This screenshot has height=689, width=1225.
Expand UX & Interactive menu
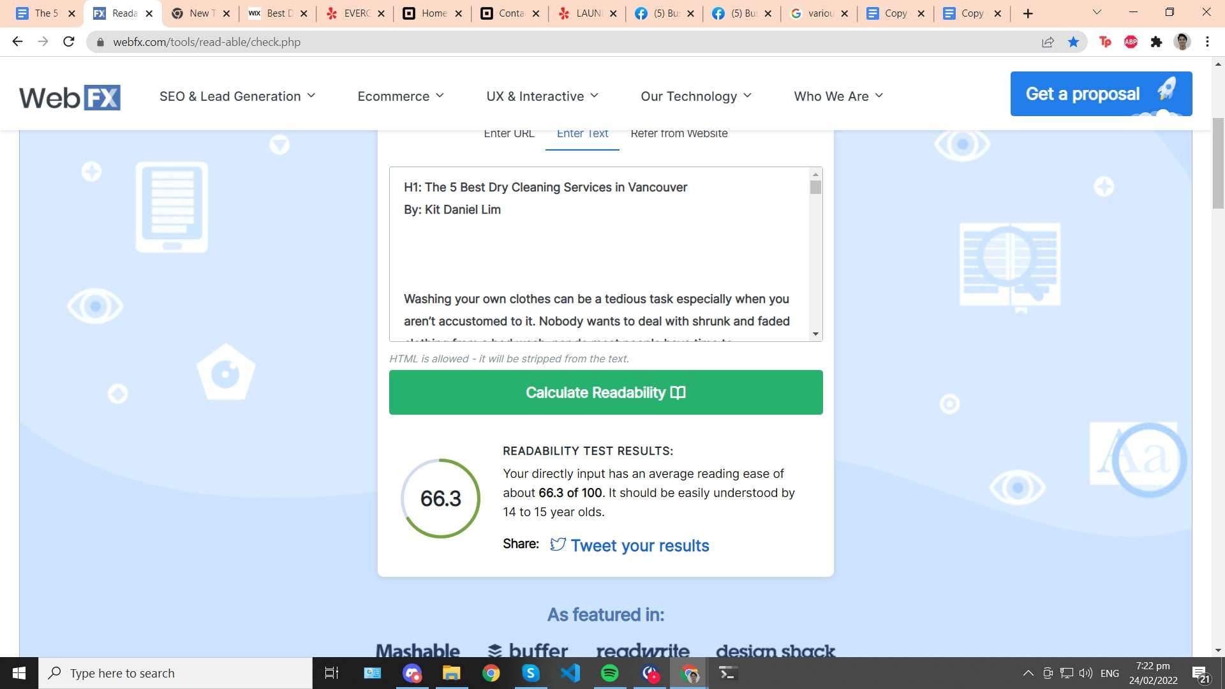point(542,96)
